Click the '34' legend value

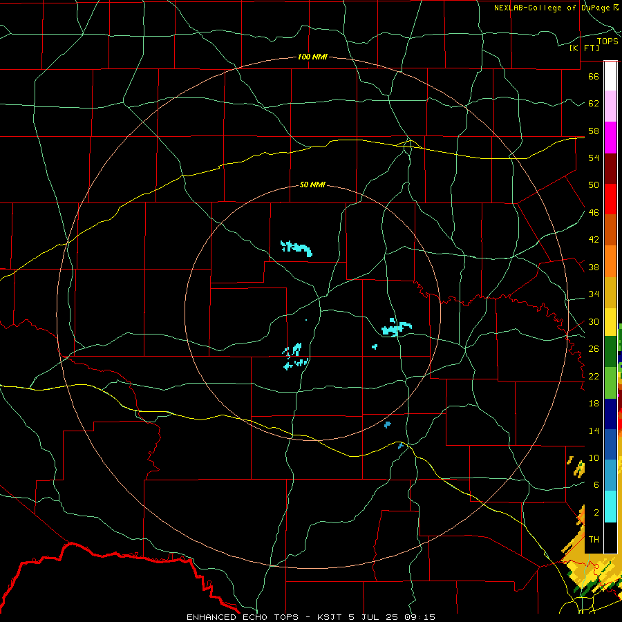pos(594,294)
